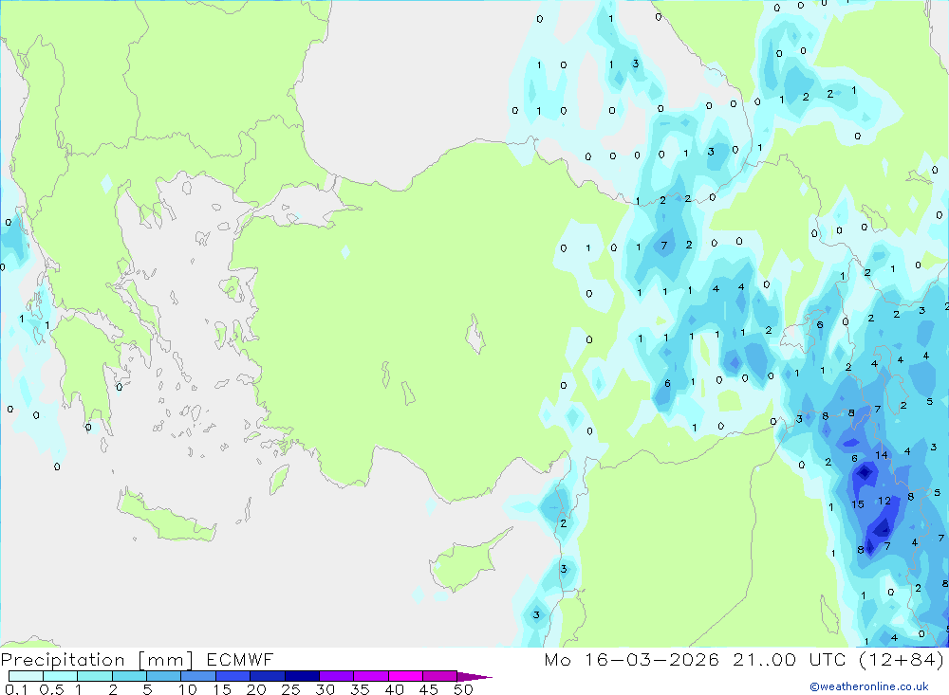Select the 35–40 mm legend segment
Viewport: 949px width, 695px height.
371,676
